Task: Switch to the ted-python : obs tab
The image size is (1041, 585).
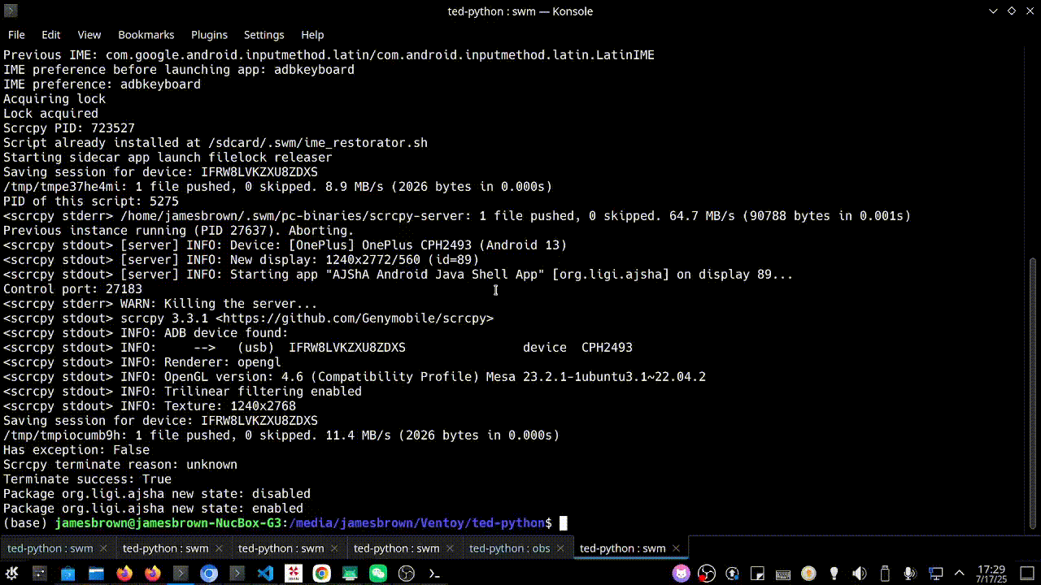Action: tap(509, 548)
